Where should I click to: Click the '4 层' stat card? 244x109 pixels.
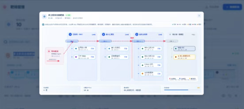[61, 89]
